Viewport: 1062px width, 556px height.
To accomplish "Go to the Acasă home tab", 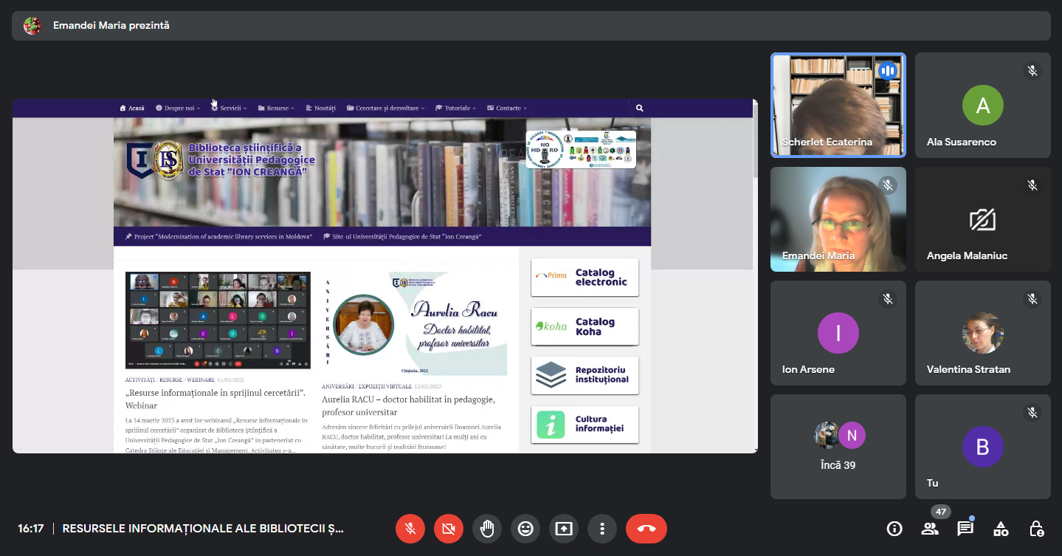I will coord(132,109).
